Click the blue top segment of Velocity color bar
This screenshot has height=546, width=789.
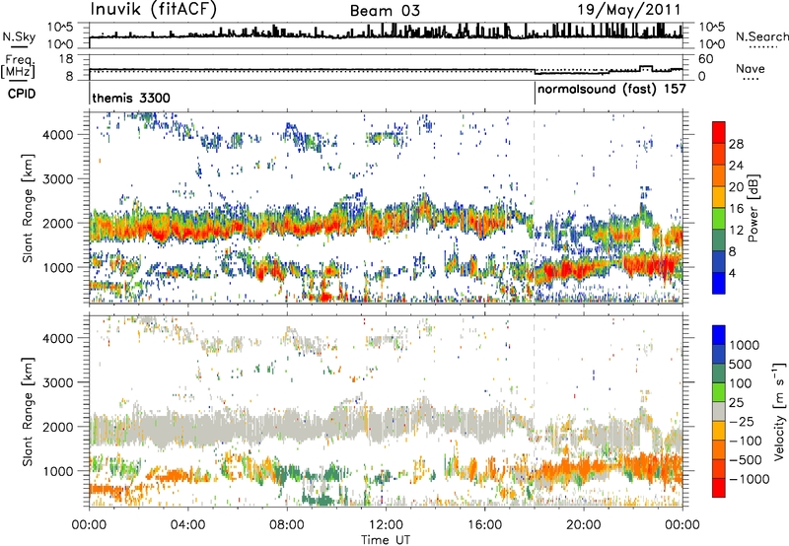point(719,335)
